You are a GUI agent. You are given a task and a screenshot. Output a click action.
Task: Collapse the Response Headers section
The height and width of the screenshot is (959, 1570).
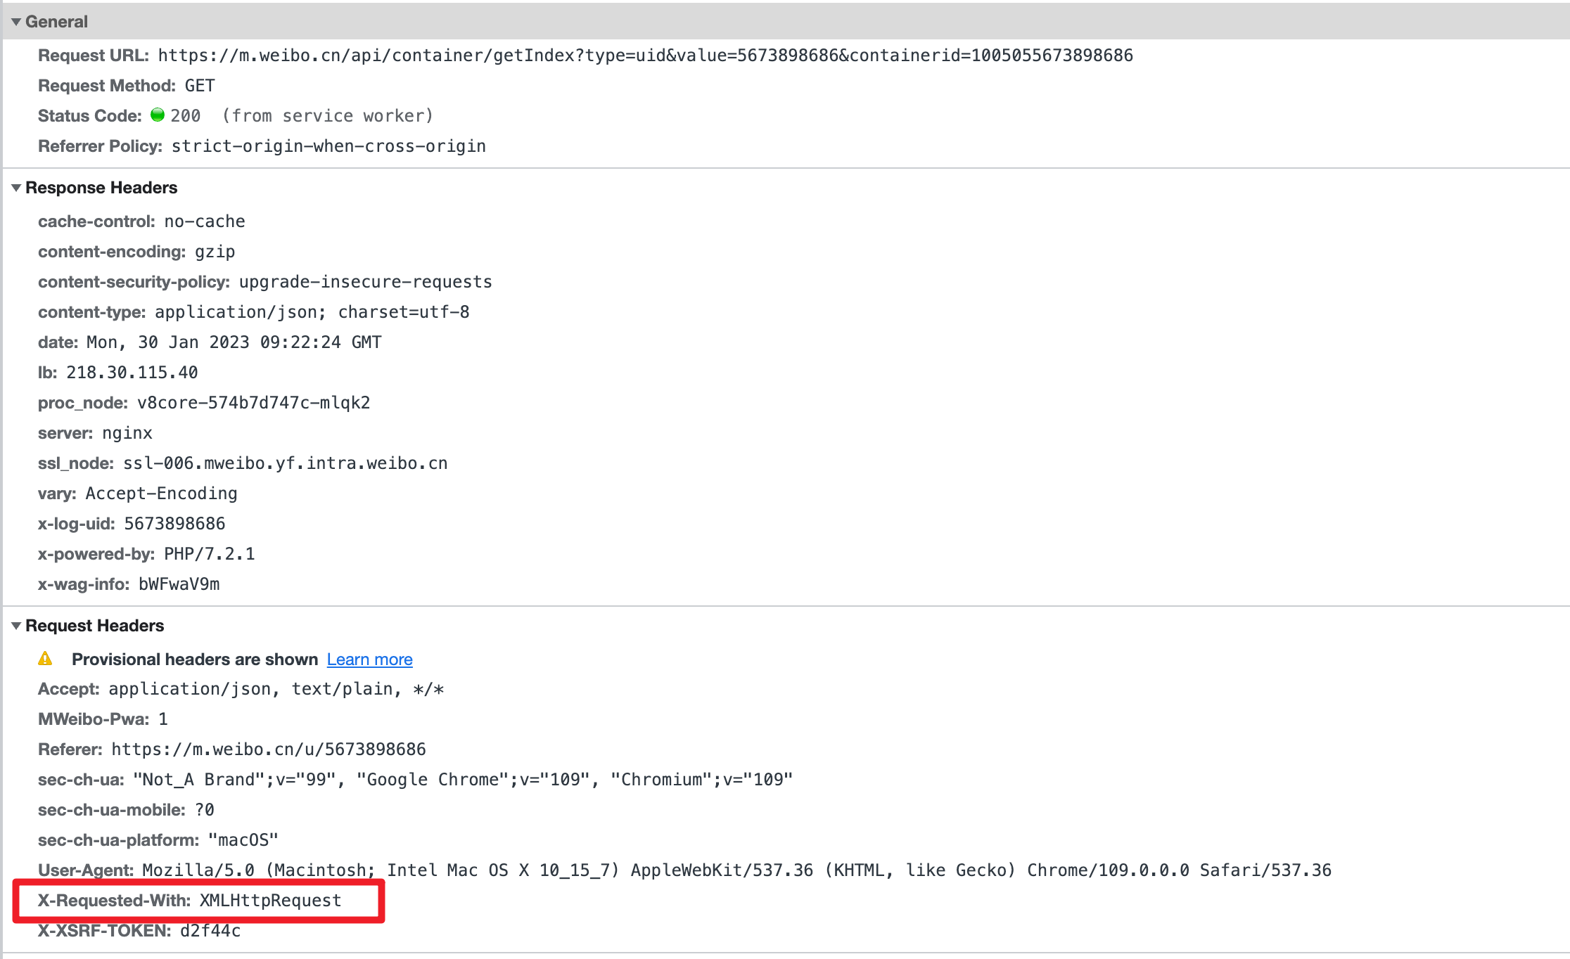click(16, 188)
